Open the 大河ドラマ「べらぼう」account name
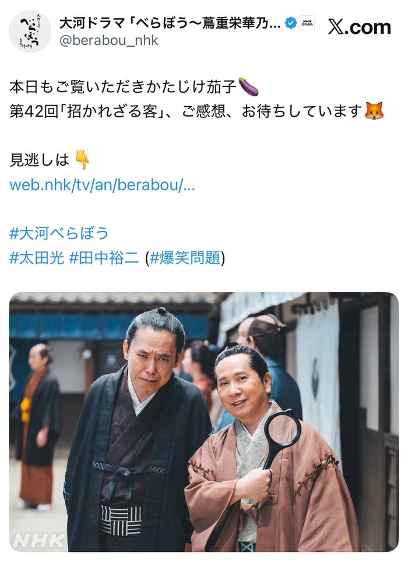Image resolution: width=408 pixels, height=567 pixels. pos(170,23)
